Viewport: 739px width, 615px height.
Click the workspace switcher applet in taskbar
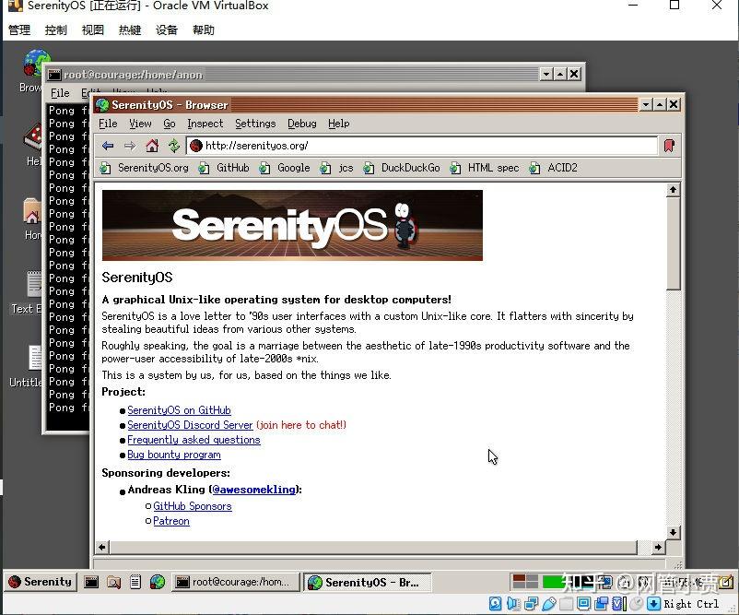(x=525, y=582)
